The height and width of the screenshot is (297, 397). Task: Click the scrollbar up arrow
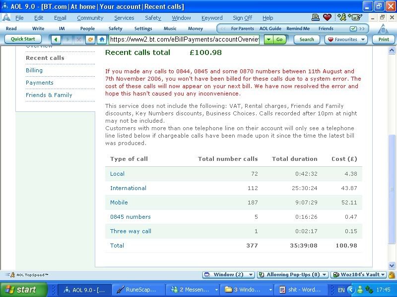(x=392, y=50)
